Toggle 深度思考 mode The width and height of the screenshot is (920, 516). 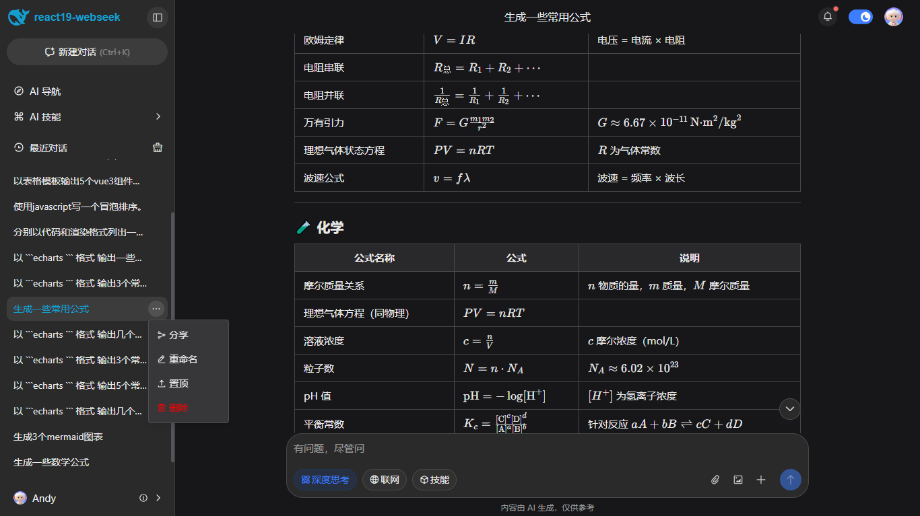point(325,480)
